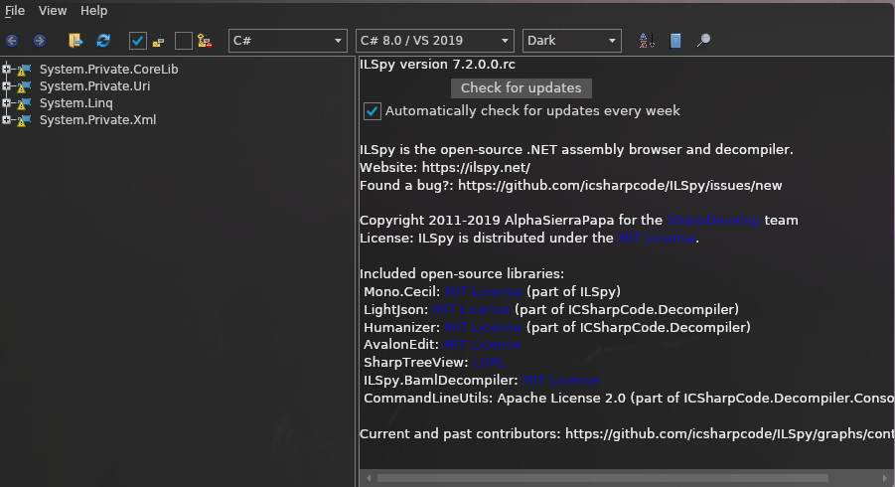Click the System.Linq assembly icon
This screenshot has height=487, width=895.
pos(24,104)
